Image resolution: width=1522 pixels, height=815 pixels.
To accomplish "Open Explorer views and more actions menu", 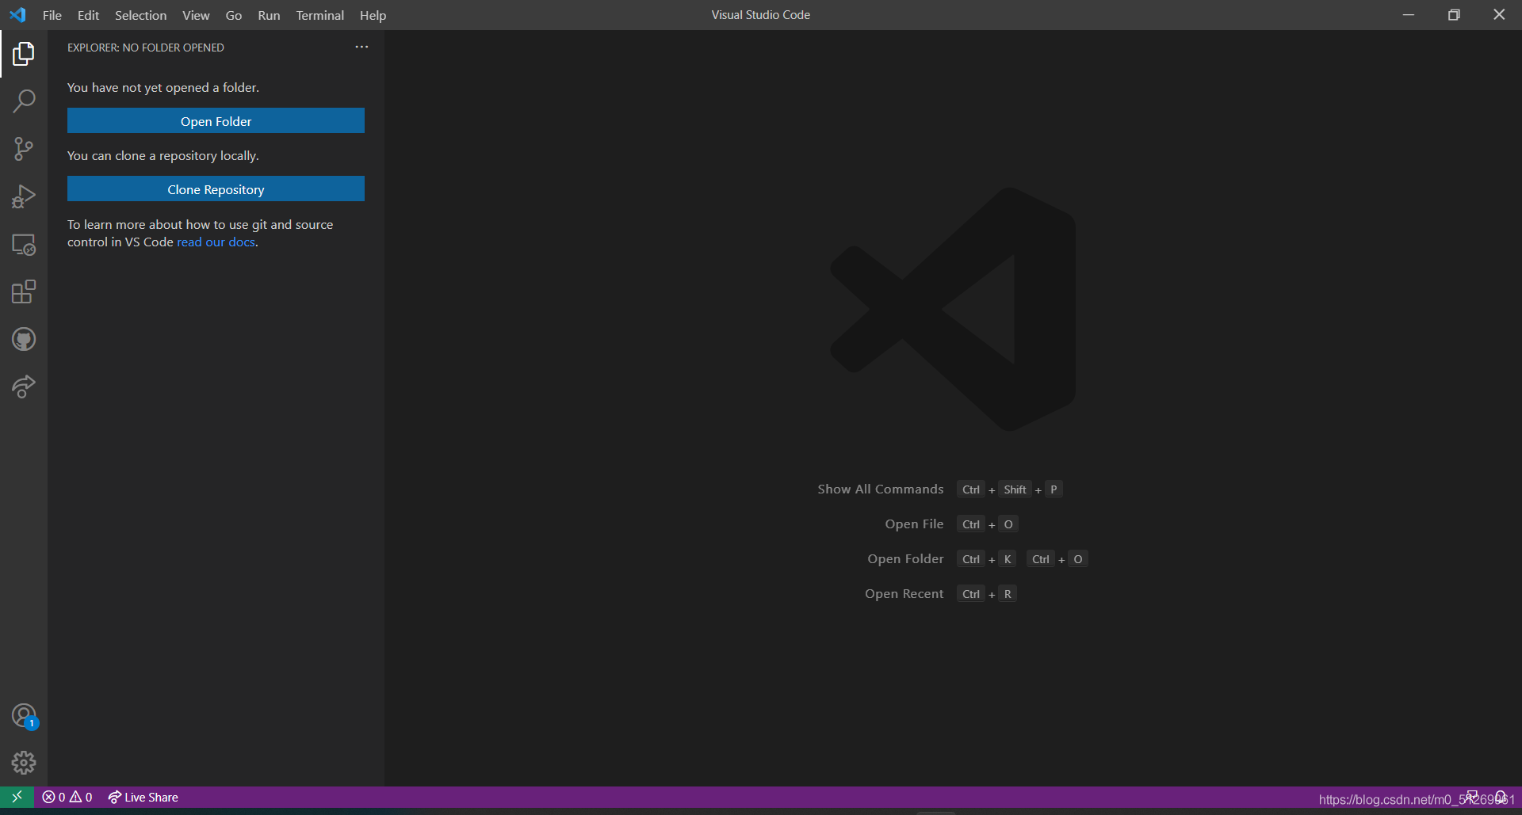I will click(x=361, y=47).
